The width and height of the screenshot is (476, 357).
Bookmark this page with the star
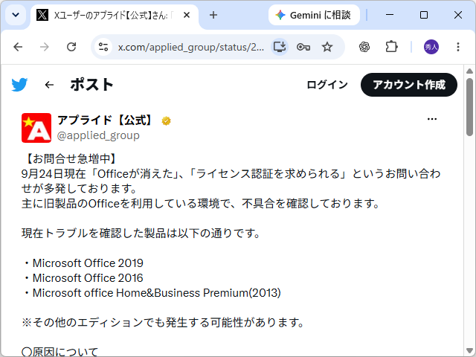(x=327, y=47)
